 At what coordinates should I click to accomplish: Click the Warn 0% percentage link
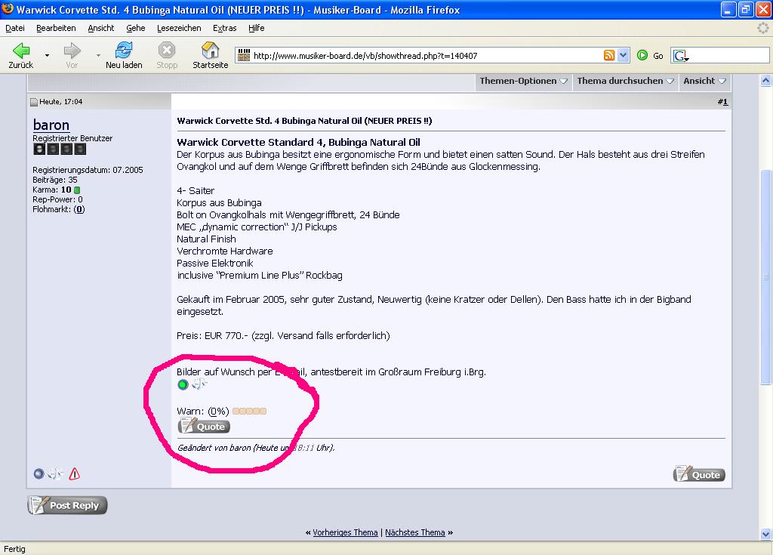click(218, 411)
